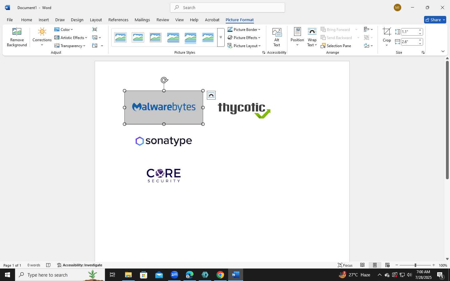Click the zoom slider handle
This screenshot has height=281, width=450.
415,265
